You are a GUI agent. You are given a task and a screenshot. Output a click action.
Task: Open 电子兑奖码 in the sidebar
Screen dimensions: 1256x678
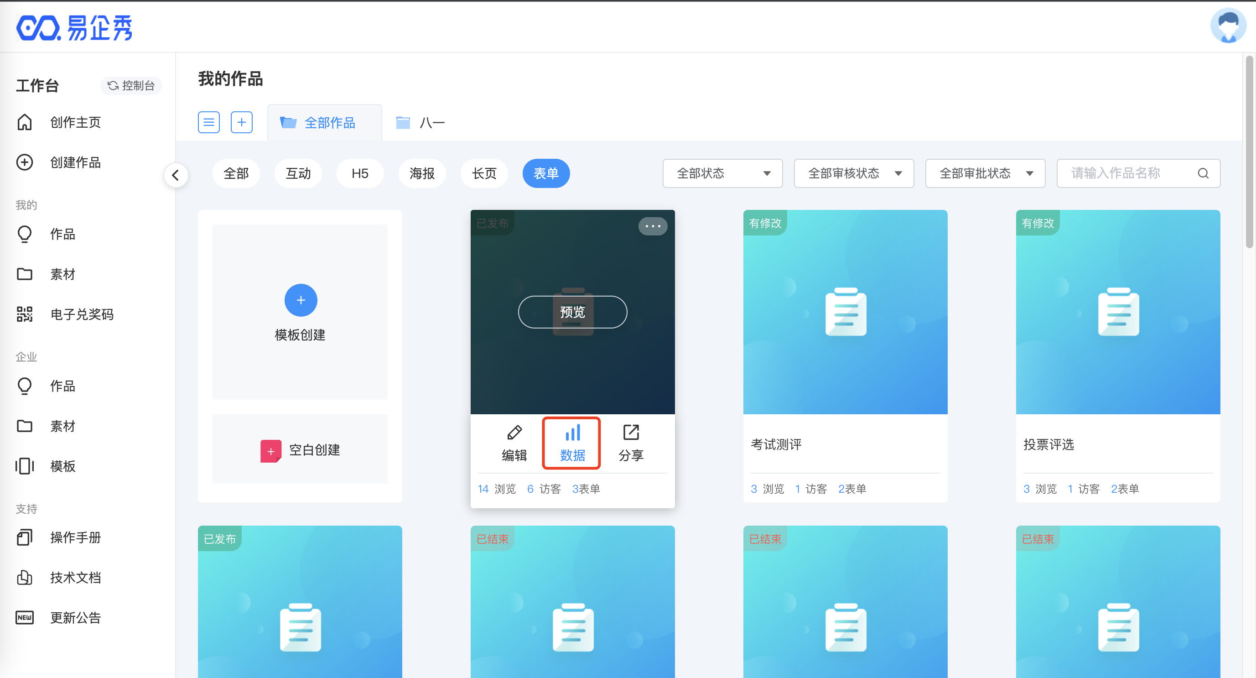click(x=82, y=314)
